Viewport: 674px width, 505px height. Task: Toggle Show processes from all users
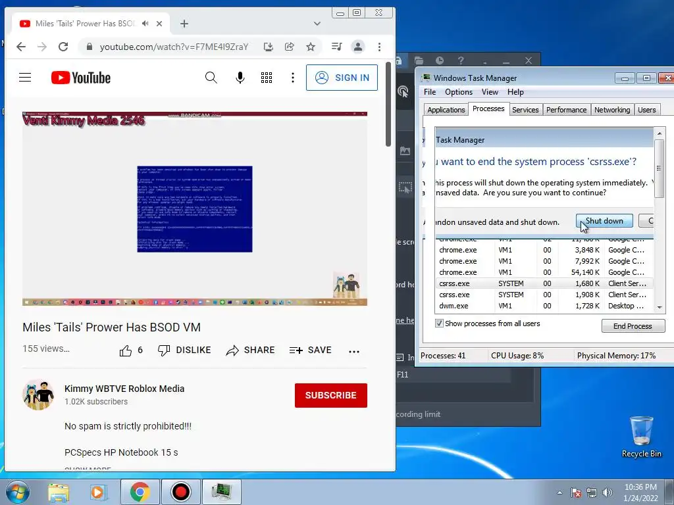tap(439, 324)
